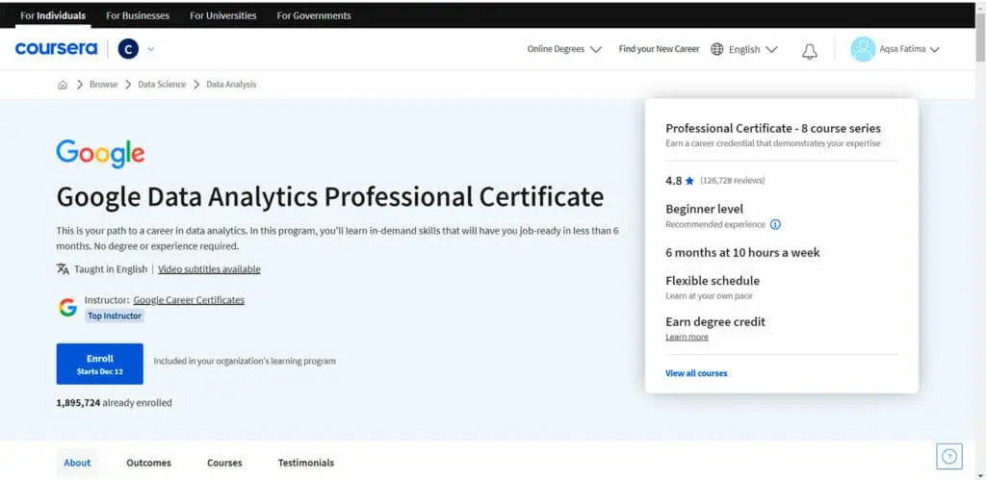
Task: Open the English language dropdown
Action: tap(753, 49)
